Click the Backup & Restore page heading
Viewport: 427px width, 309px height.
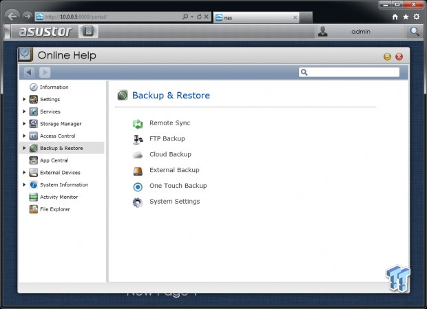coord(171,95)
